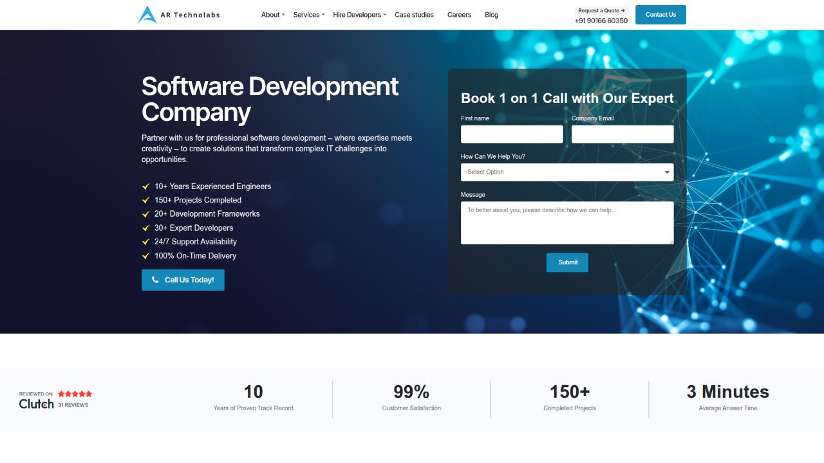Open the Hire Developers dropdown

[359, 15]
